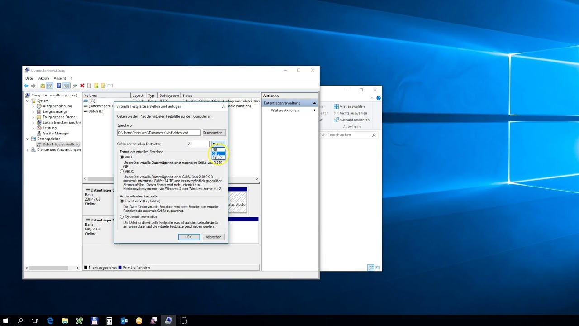Open the Aktion menu
579x326 pixels.
pyautogui.click(x=43, y=78)
